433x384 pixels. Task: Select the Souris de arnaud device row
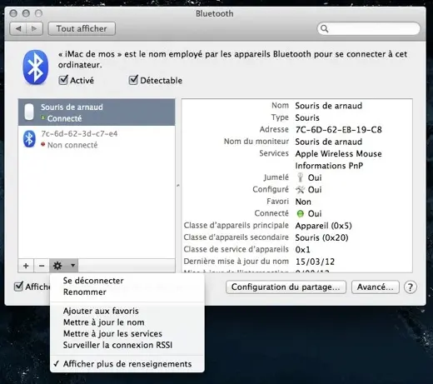97,112
